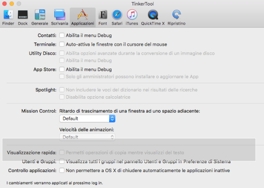Click the 'Visualizzazione rapida:' label
Image resolution: width=264 pixels, height=188 pixels.
click(31, 153)
